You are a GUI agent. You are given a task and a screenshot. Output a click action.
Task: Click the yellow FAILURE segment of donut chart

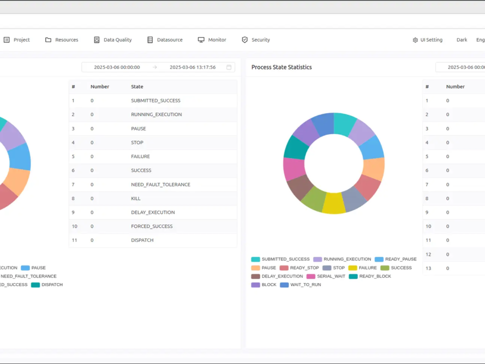(333, 203)
